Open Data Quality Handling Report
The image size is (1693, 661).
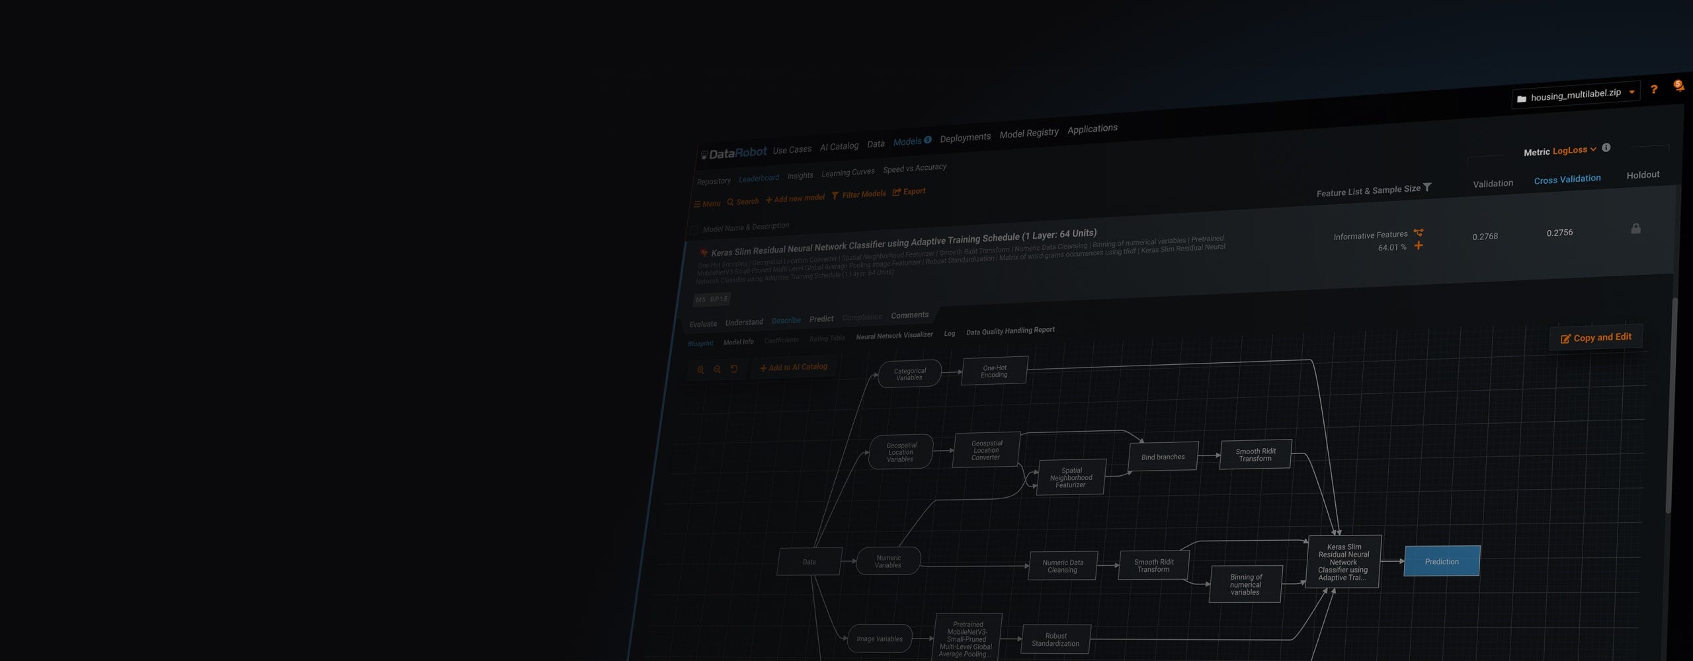(1010, 330)
